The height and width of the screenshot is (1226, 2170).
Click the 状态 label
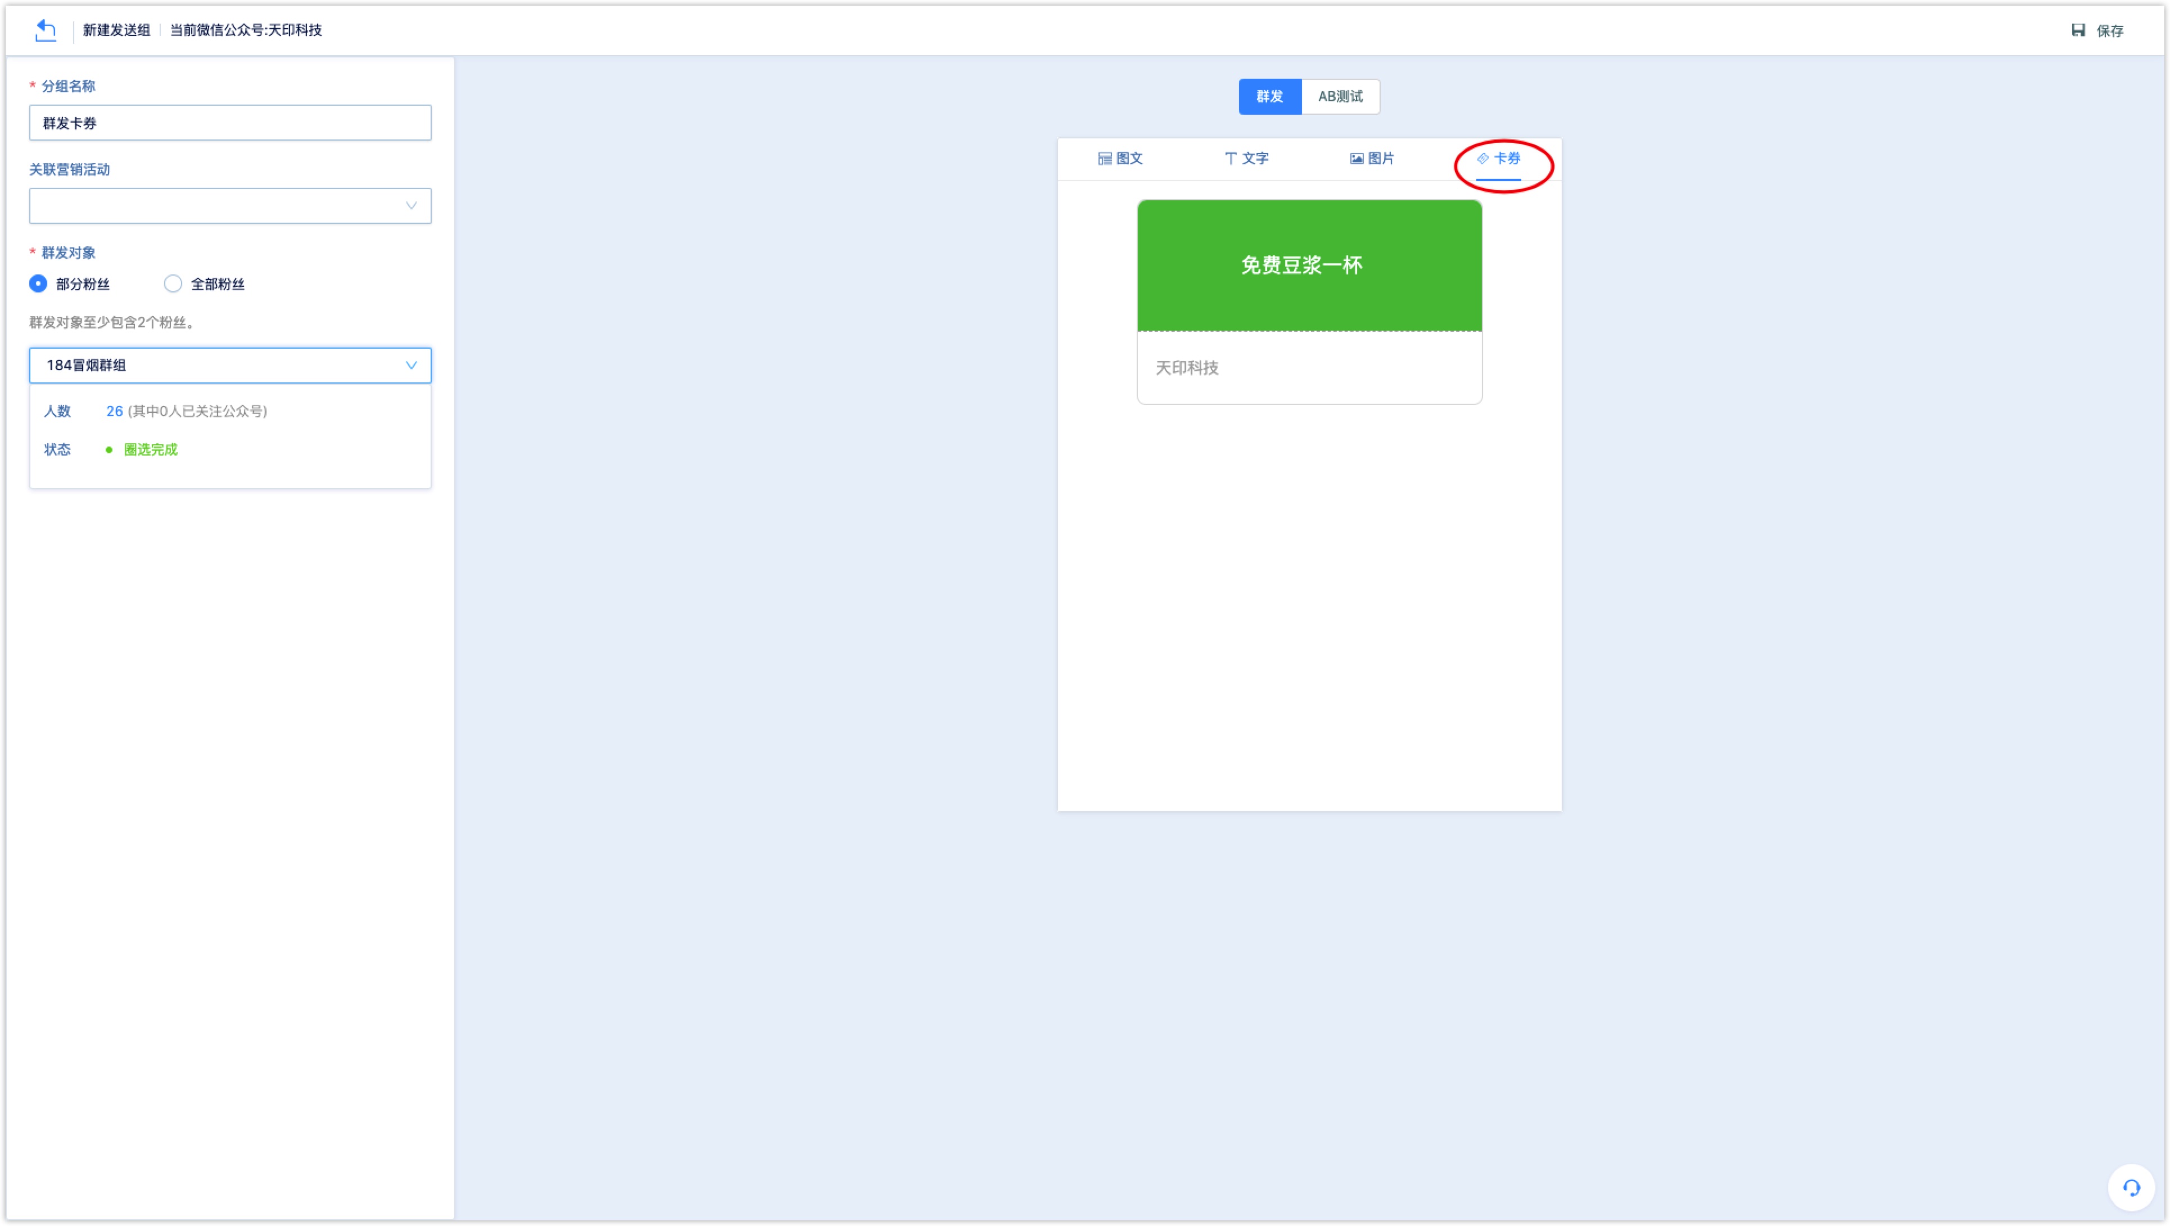[x=57, y=449]
